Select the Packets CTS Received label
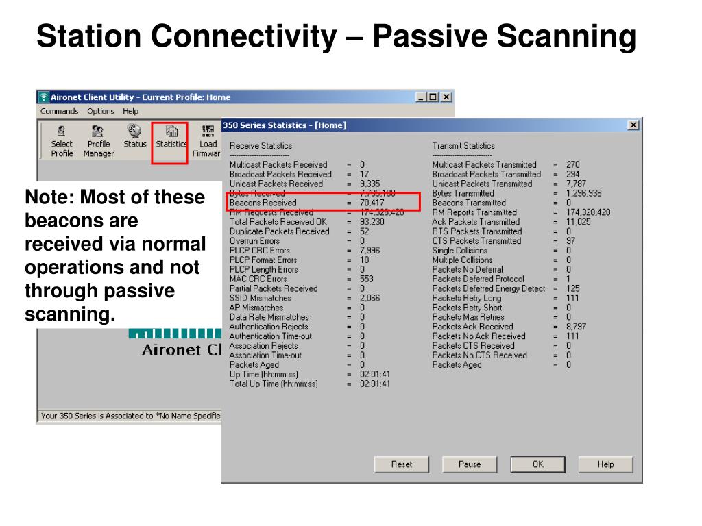This screenshot has width=702, height=526. (x=473, y=346)
